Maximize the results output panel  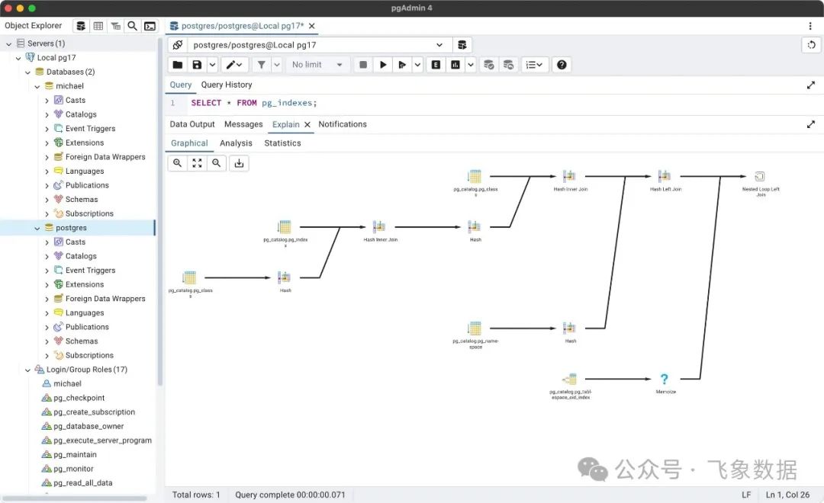811,124
